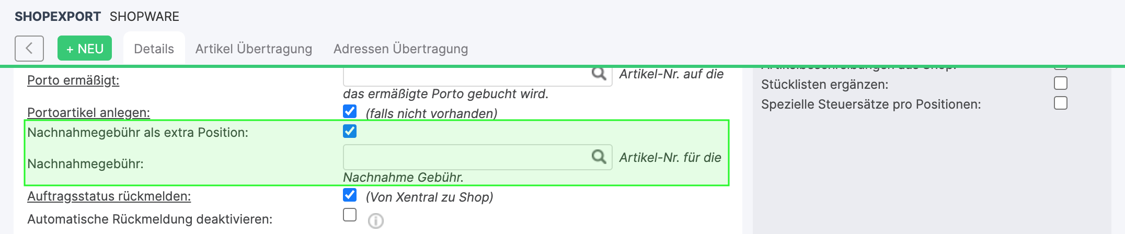Enable Spezielle Steuersätze pro Positionen
The image size is (1125, 234).
tap(1060, 103)
